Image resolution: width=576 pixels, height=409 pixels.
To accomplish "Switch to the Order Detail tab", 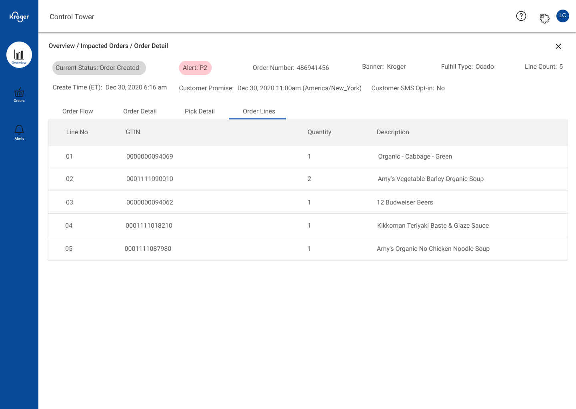I will pos(140,111).
